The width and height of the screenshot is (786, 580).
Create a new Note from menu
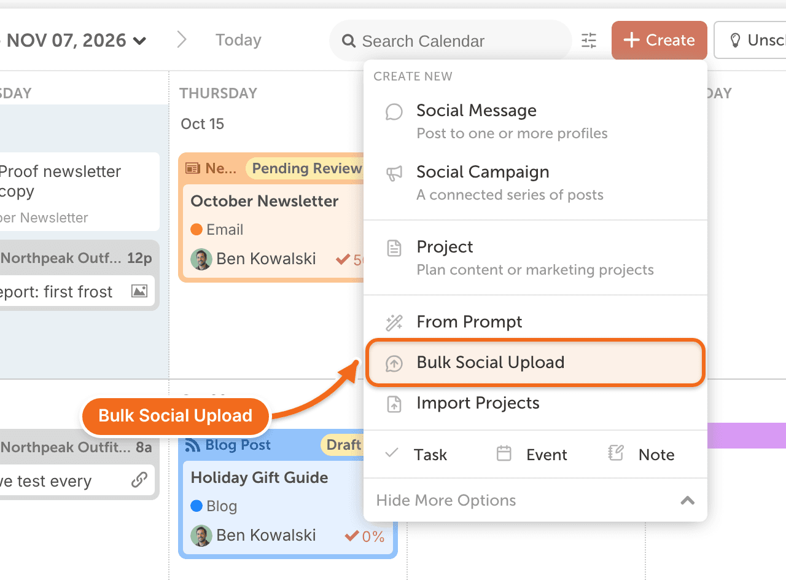coord(641,455)
